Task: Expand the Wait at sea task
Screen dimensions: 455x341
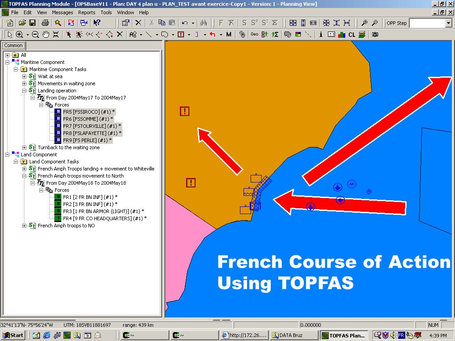Action: [24, 76]
